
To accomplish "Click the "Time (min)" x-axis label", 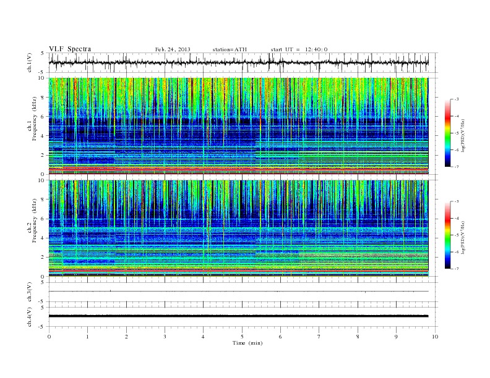I will [x=247, y=343].
